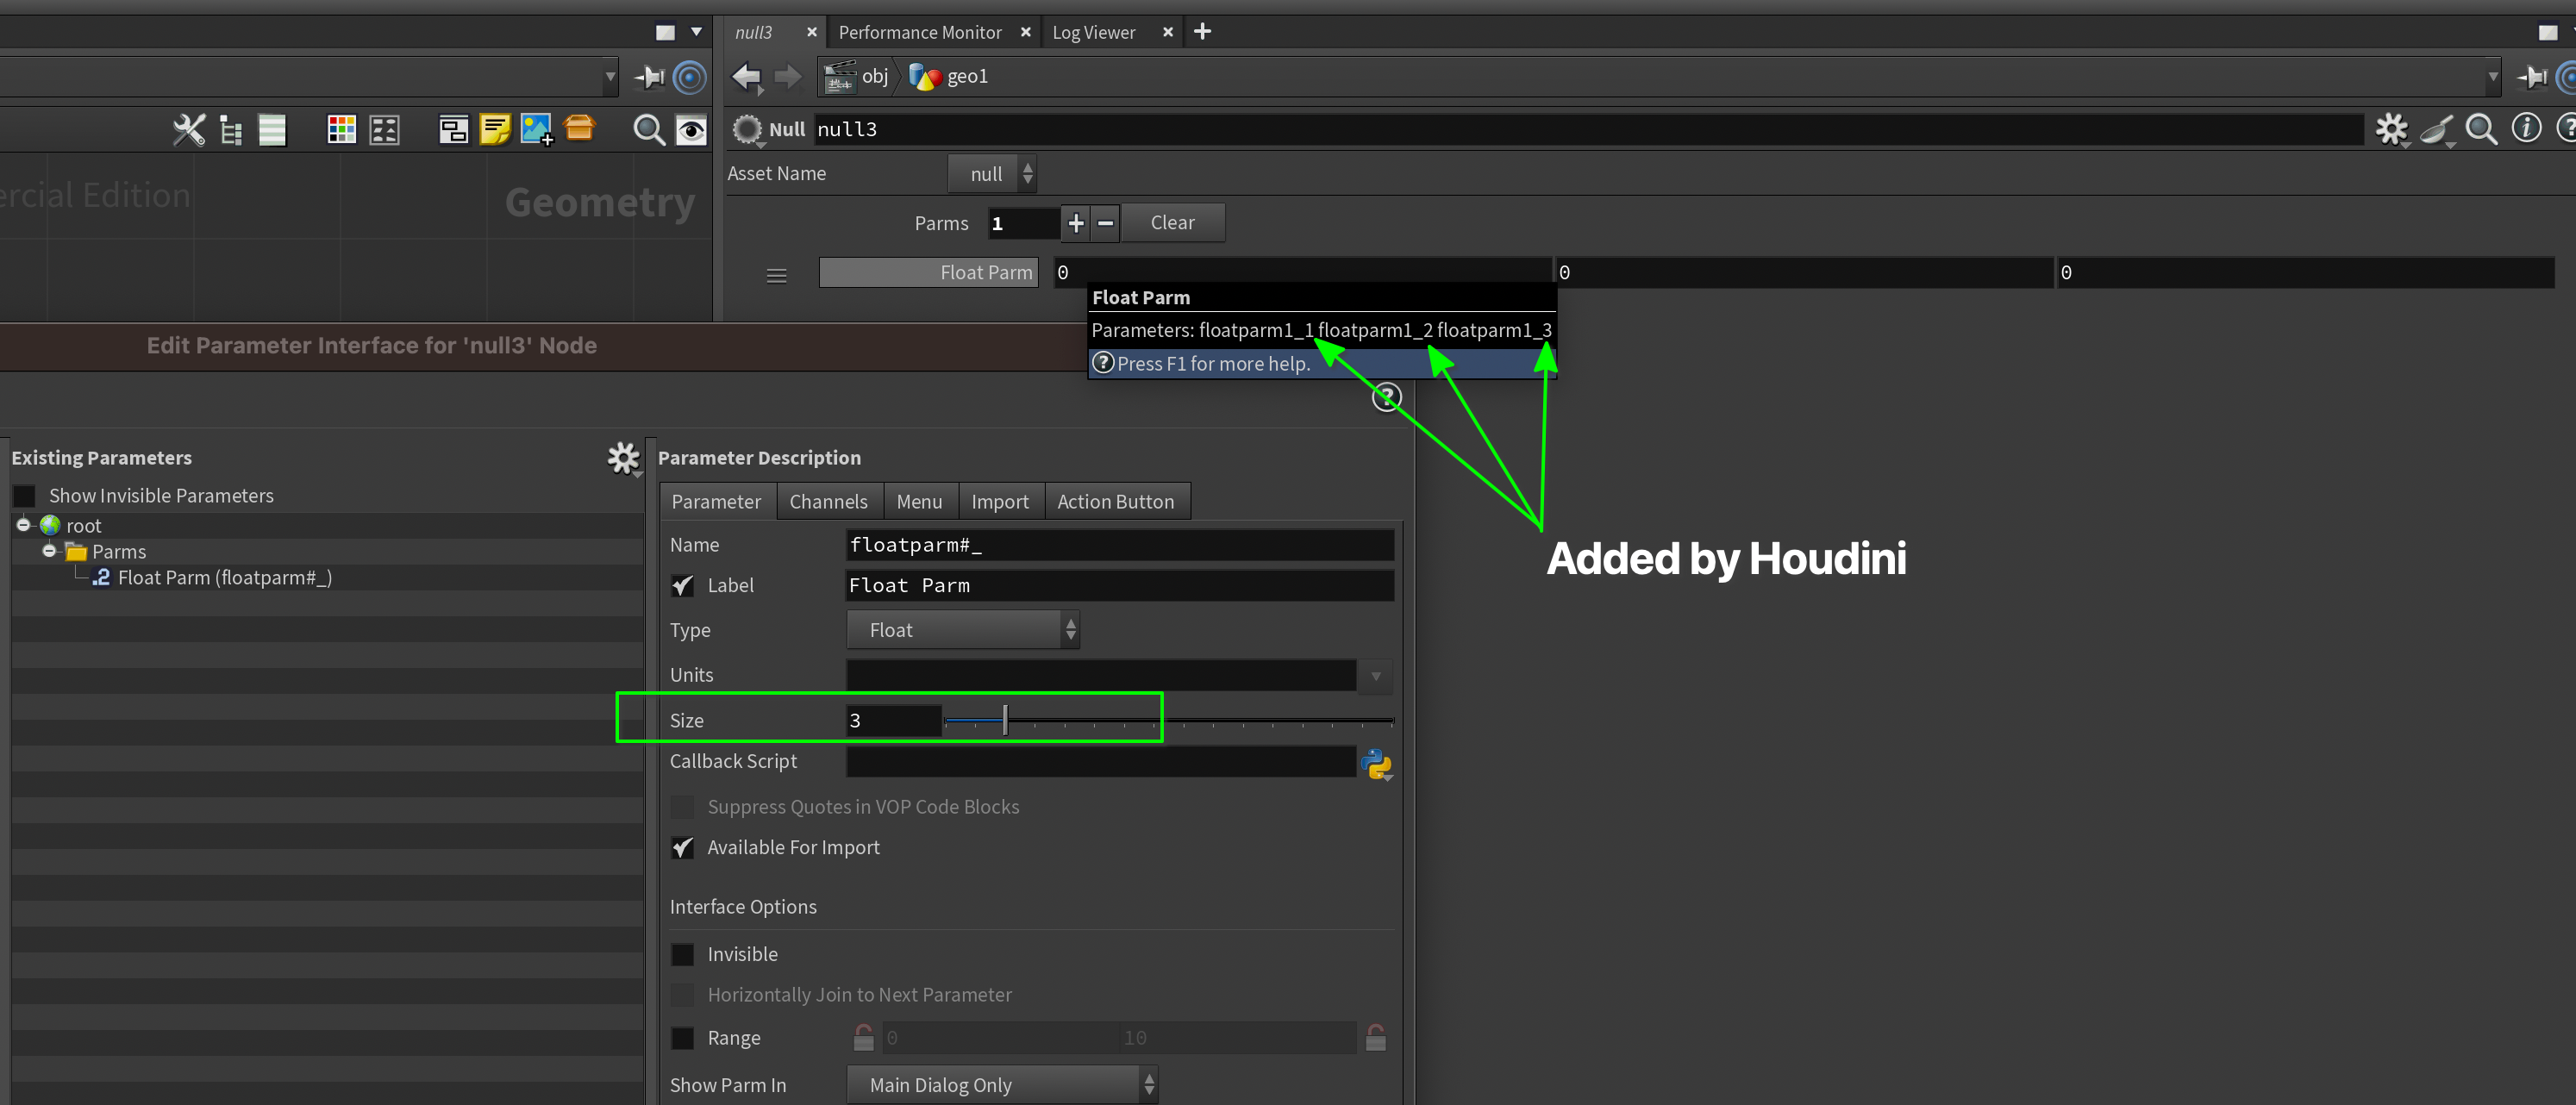Click the Size slider handle
The width and height of the screenshot is (2576, 1105).
pos(1005,720)
